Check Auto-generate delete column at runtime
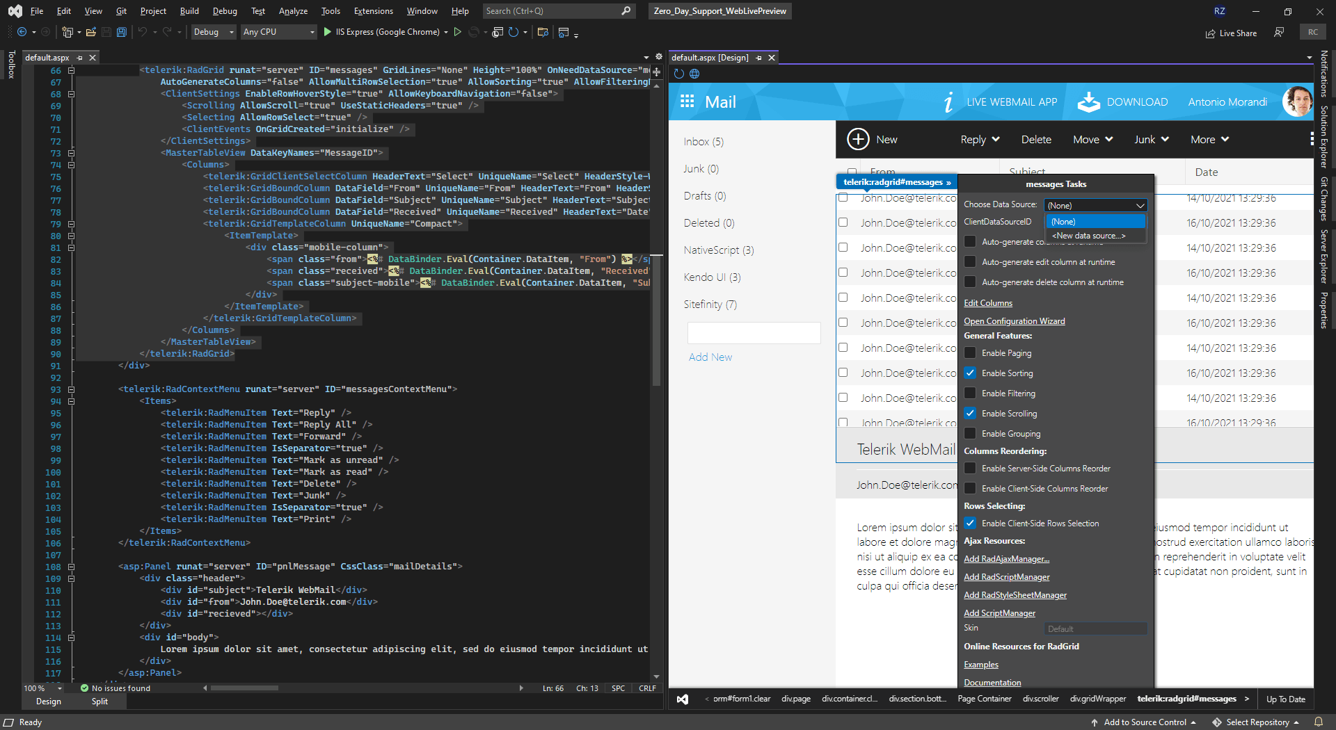 click(x=970, y=282)
